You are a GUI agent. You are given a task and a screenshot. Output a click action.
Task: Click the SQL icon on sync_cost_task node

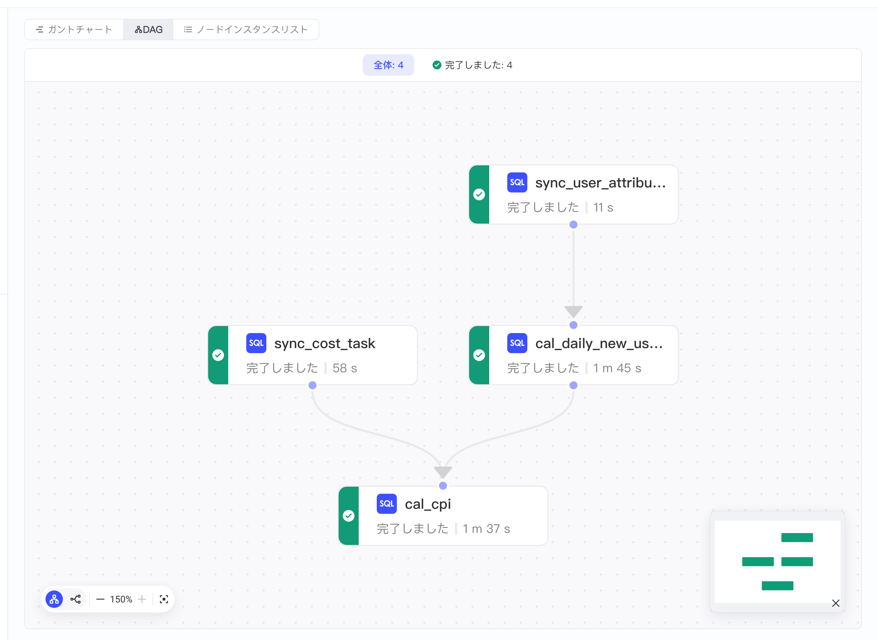point(256,343)
